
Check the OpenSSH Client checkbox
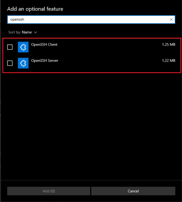[10, 47]
